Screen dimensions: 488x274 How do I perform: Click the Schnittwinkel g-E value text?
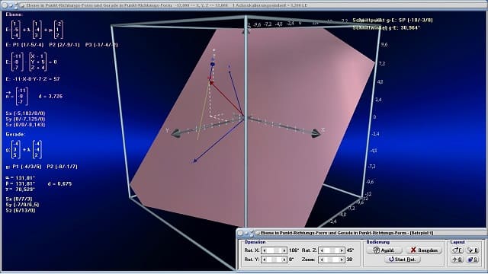pyautogui.click(x=387, y=27)
